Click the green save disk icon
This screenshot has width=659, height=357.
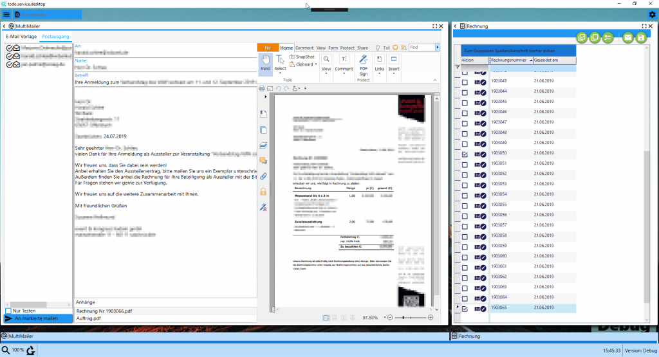641,38
